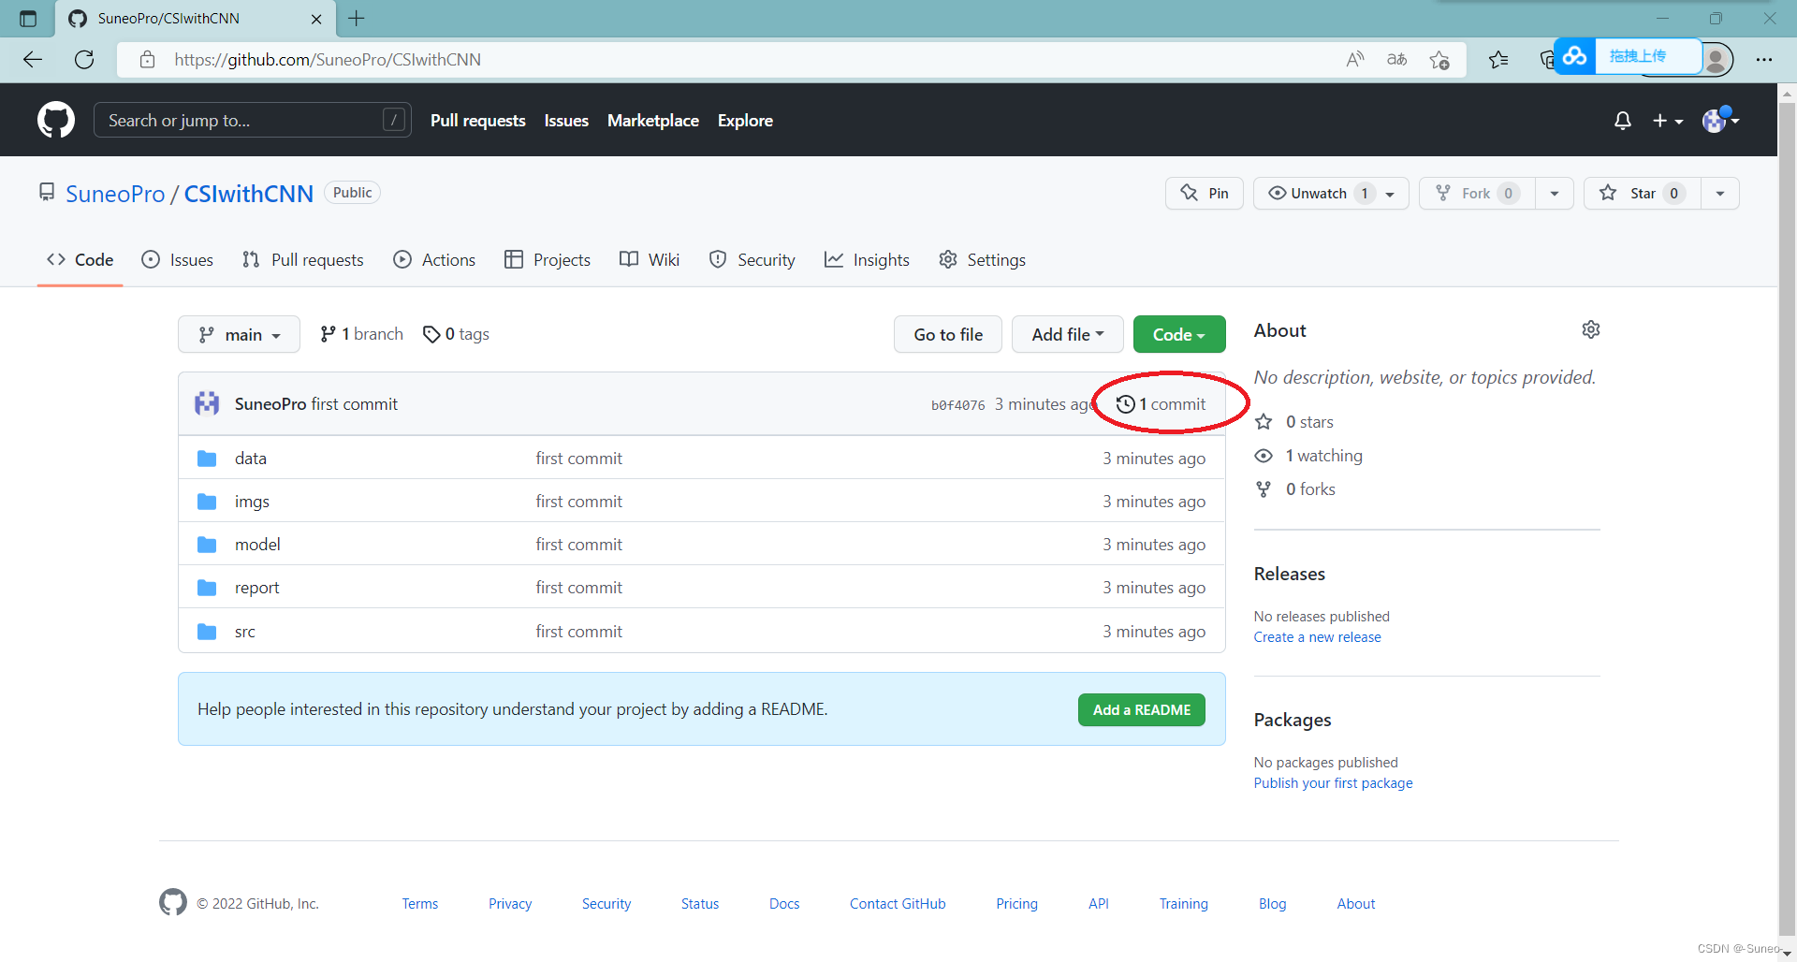View the 1 commit history link
This screenshot has width=1797, height=962.
1161,404
